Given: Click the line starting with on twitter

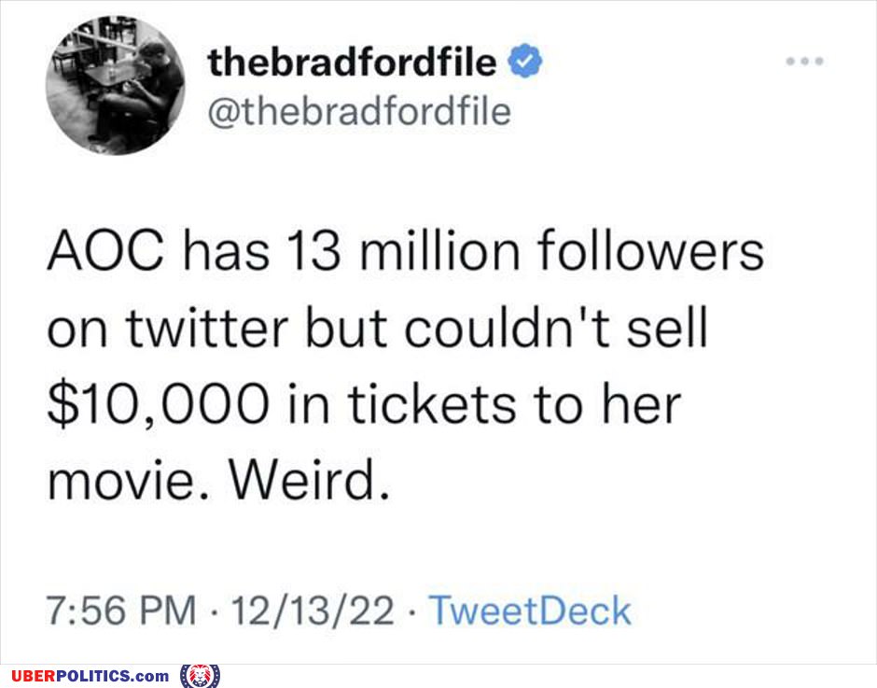Looking at the screenshot, I should 378,328.
